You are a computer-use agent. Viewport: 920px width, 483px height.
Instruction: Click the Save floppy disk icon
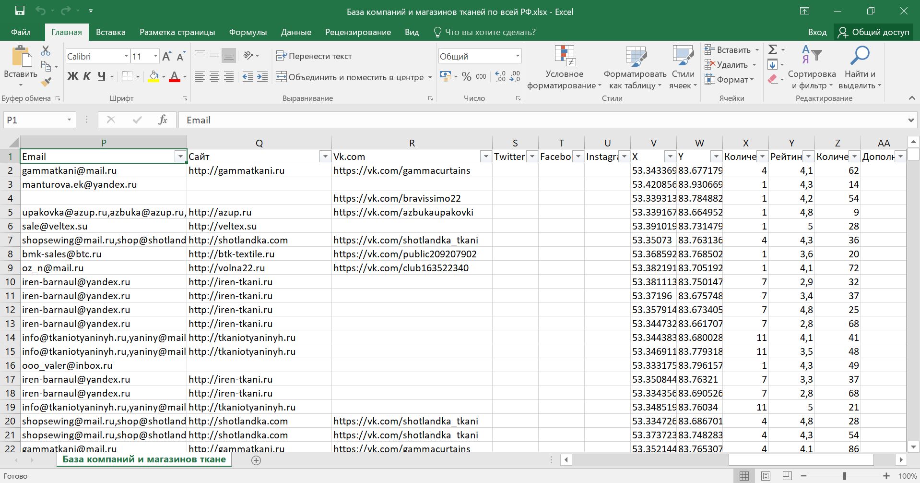[20, 11]
